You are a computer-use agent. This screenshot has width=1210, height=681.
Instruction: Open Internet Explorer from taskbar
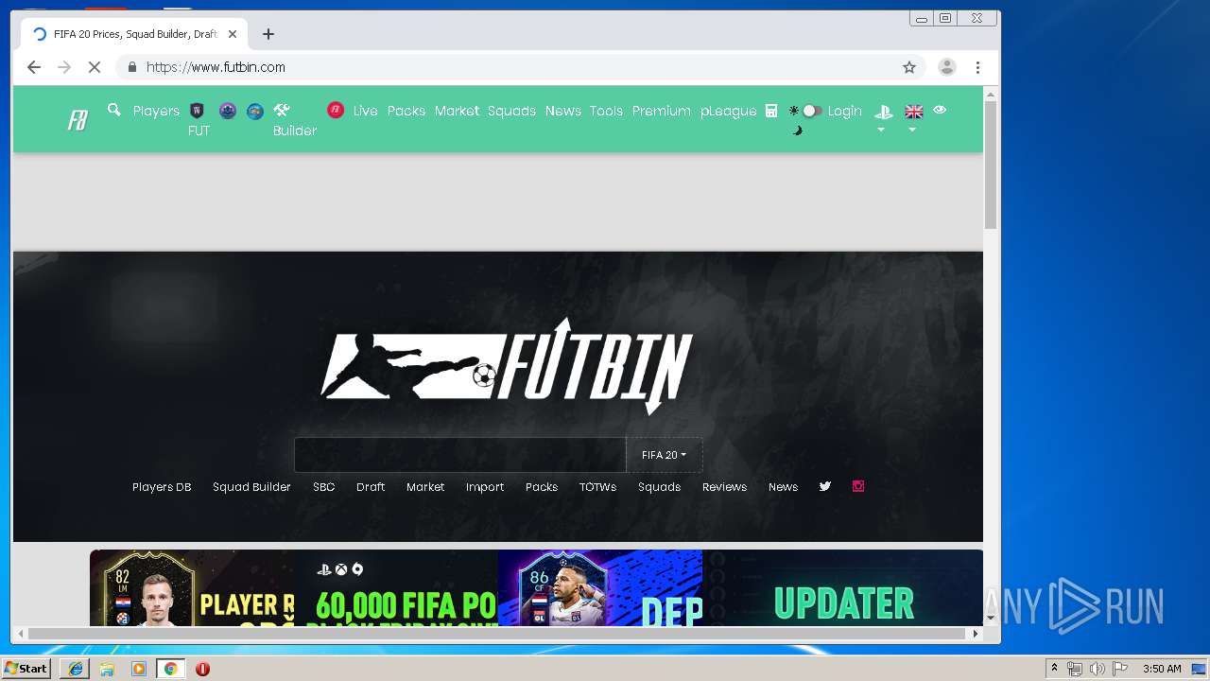75,669
